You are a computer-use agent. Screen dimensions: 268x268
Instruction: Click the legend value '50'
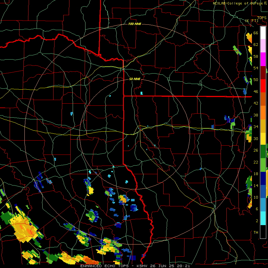(256, 80)
